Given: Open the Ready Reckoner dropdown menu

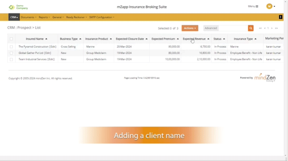Looking at the screenshot, I should click(76, 17).
